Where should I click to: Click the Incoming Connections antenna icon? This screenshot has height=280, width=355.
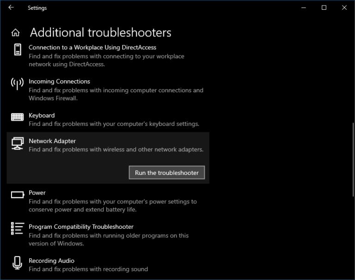coord(17,83)
